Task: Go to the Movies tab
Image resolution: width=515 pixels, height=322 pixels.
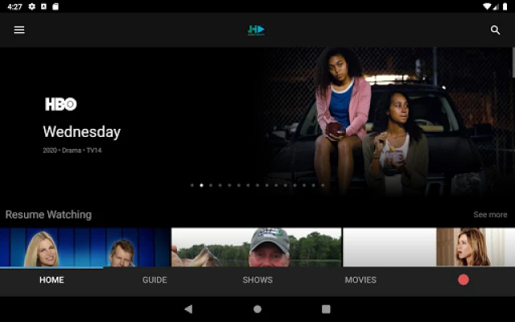Action: [x=360, y=280]
